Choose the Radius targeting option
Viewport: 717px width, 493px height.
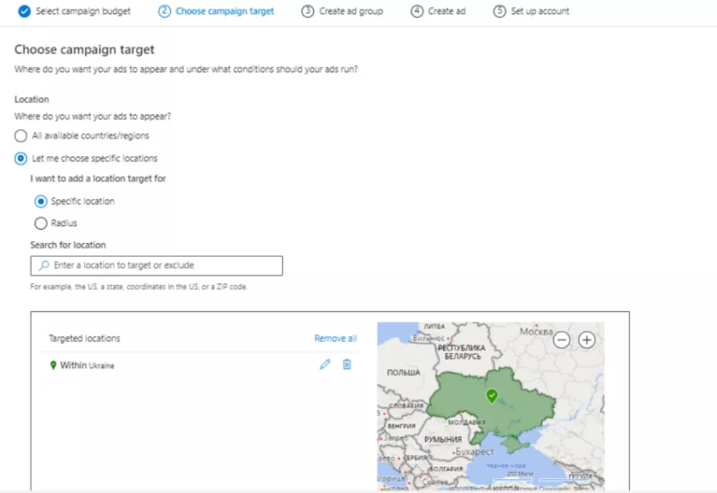tap(41, 223)
